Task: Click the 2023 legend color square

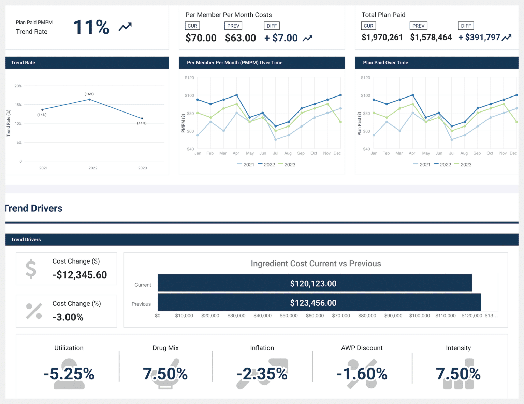Action: pos(281,164)
